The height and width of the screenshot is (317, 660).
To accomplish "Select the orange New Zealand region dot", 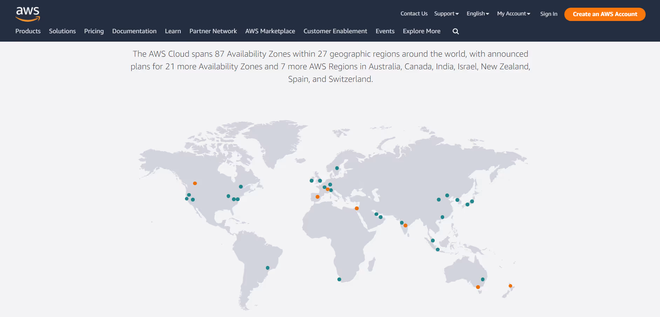I will click(x=510, y=286).
